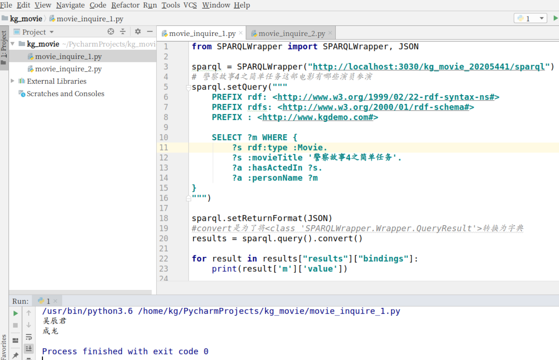This screenshot has width=559, height=360.
Task: Open the Window menu
Action: pyautogui.click(x=216, y=5)
